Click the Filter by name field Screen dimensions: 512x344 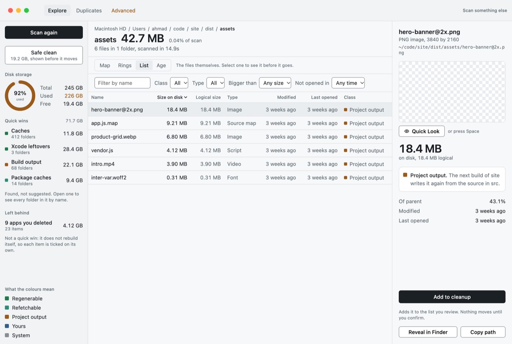click(122, 83)
